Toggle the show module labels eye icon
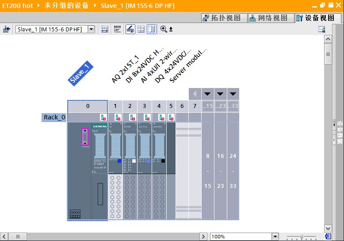344x241 pixels. (130, 29)
